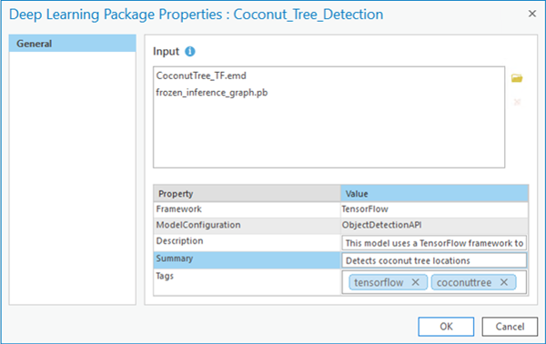The height and width of the screenshot is (344, 546).
Task: Click the Value column header
Action: click(x=434, y=194)
